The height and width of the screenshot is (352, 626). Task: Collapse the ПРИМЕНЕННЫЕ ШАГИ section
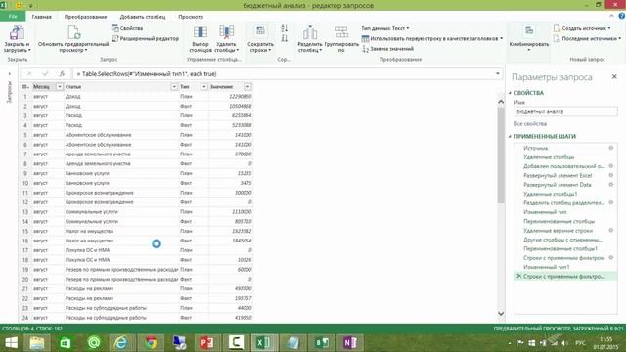point(510,136)
